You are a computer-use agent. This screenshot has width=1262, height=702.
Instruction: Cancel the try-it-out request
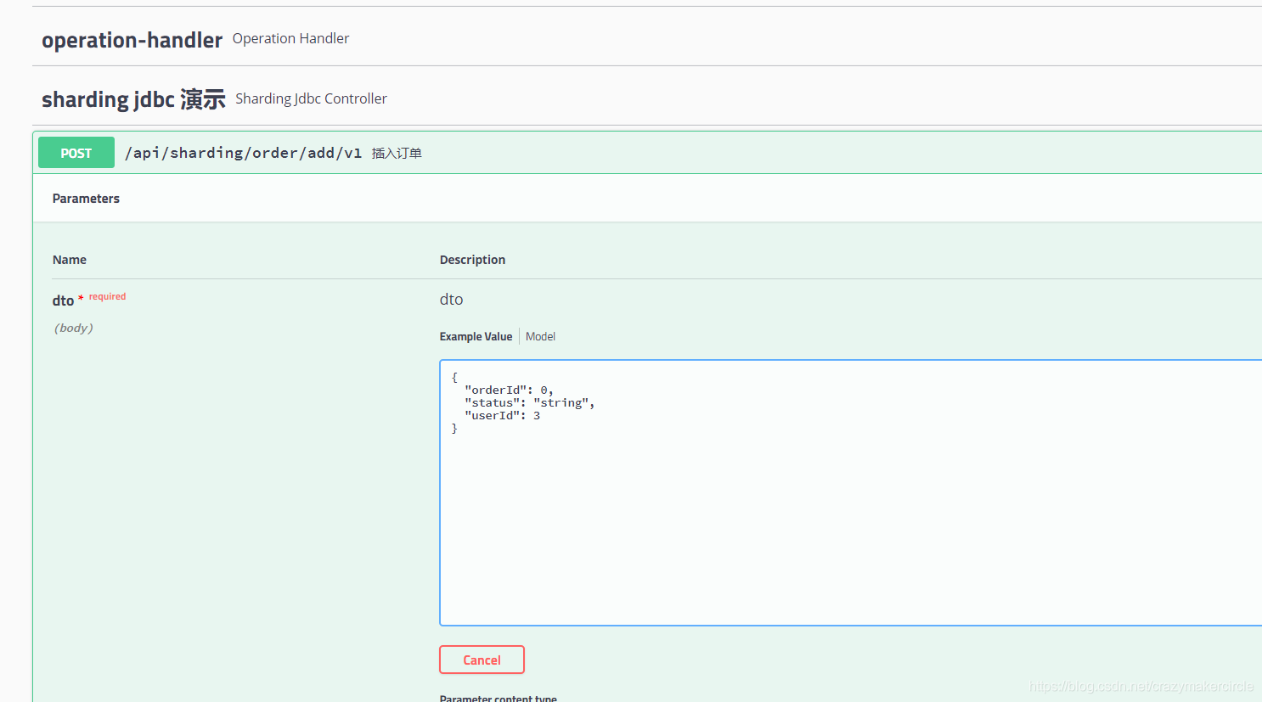point(482,660)
